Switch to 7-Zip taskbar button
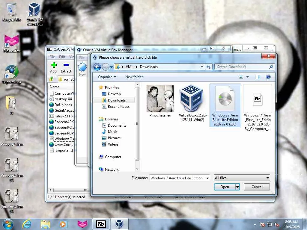The height and width of the screenshot is (230, 307). coord(101,224)
